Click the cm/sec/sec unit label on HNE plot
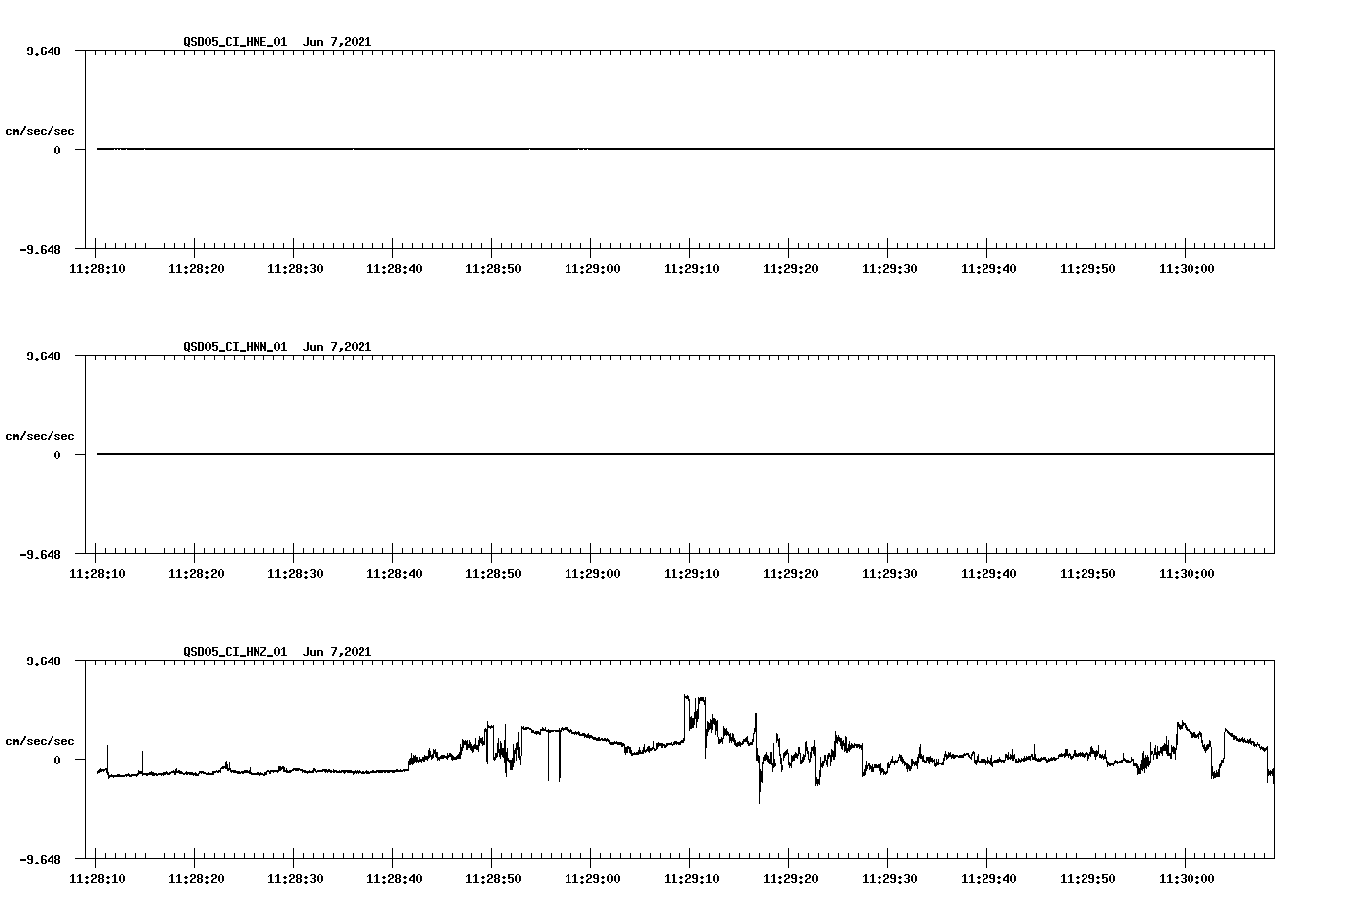 click(x=41, y=131)
